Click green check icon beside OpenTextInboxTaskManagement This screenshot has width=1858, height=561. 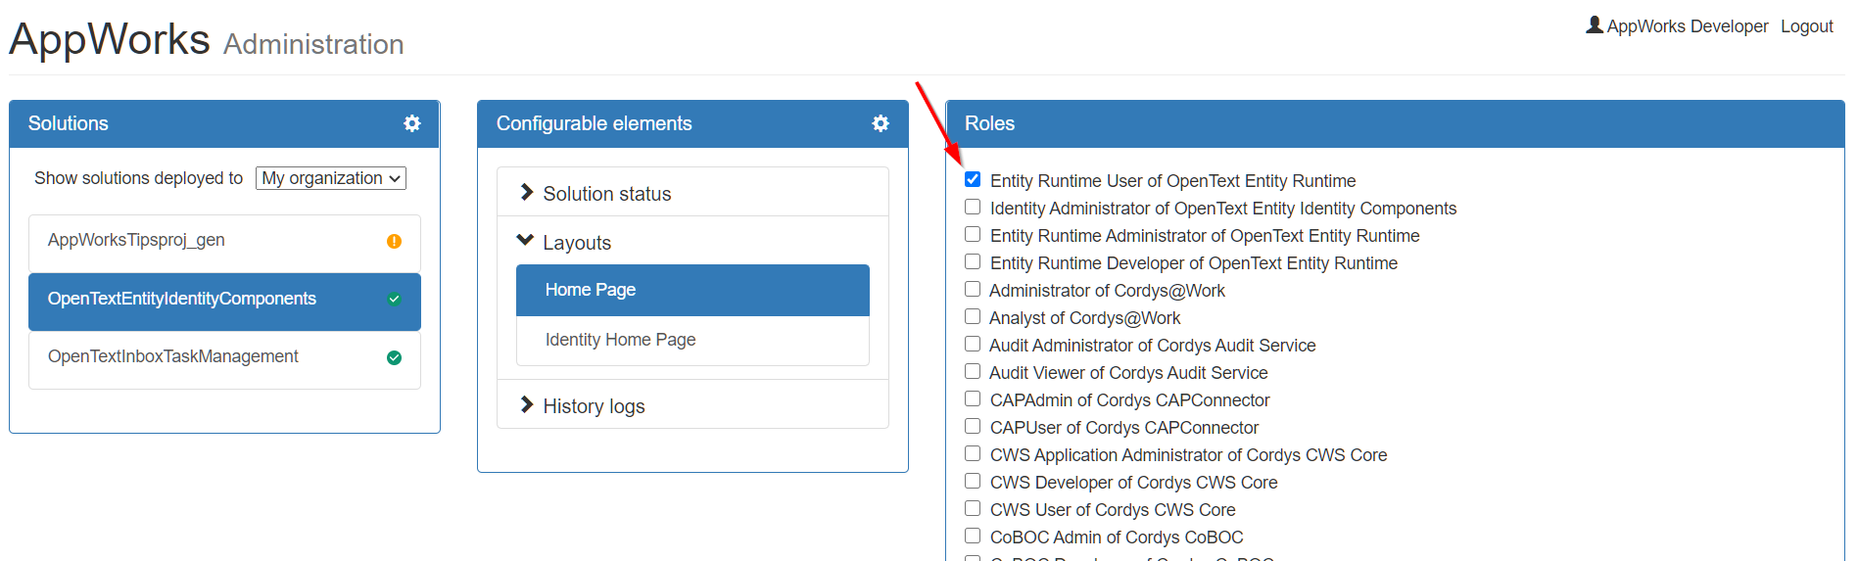pos(394,357)
